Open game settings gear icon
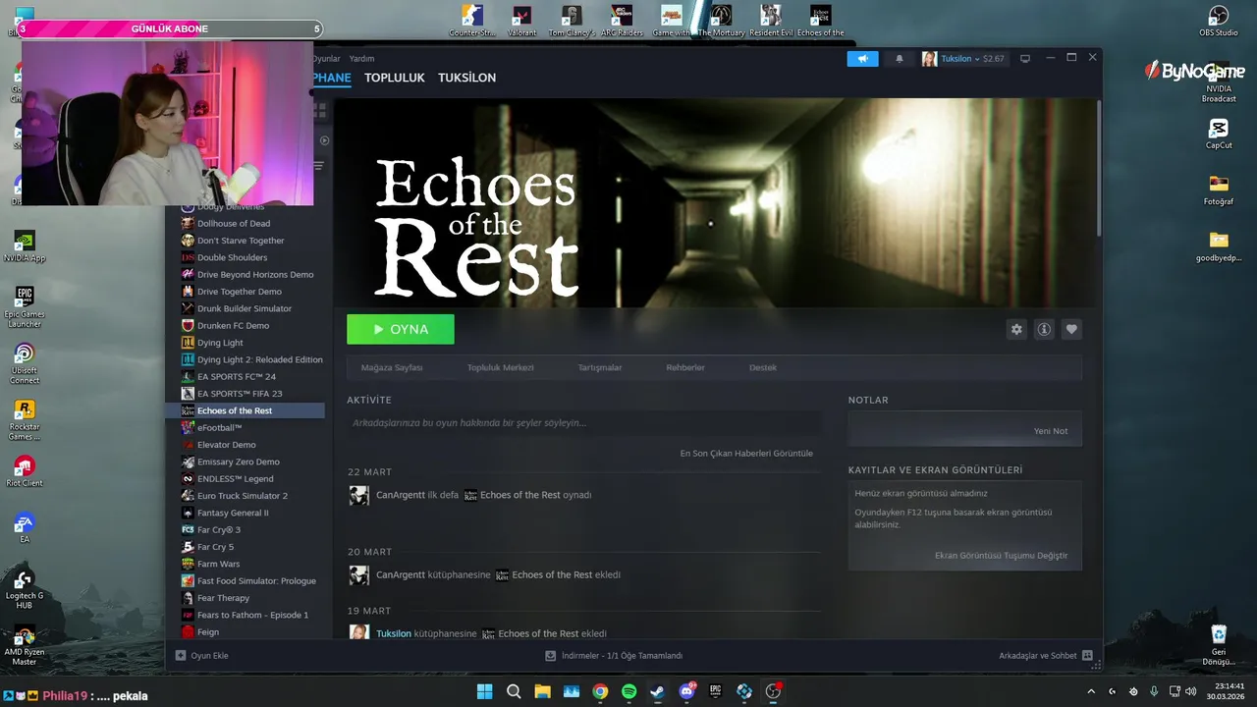Screen dimensions: 1257x707 pyautogui.click(x=1016, y=330)
